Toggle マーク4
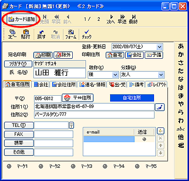This screenshot has width=189, height=181. click(105, 166)
